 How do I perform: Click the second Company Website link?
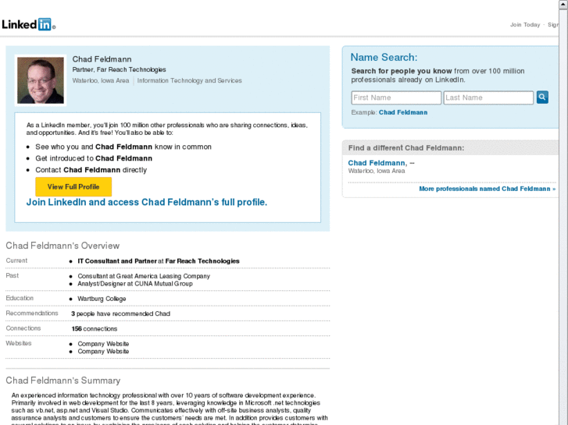[103, 351]
